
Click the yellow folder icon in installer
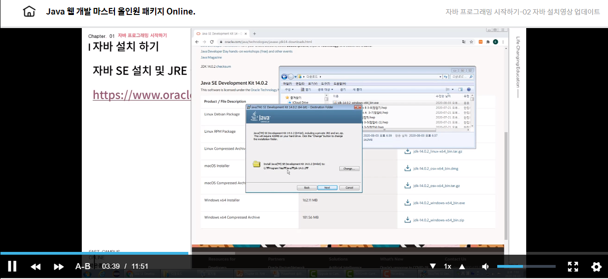(256, 164)
